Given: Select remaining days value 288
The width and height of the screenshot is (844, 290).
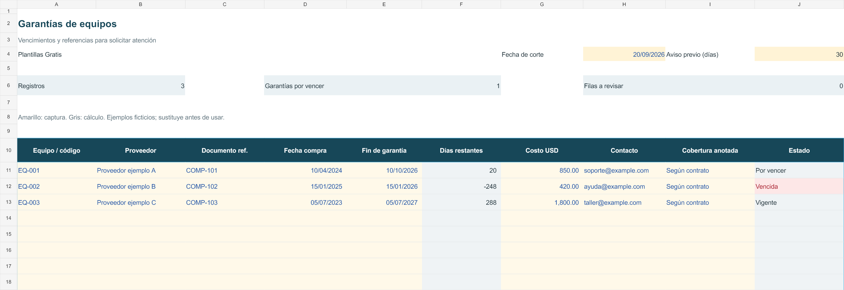Looking at the screenshot, I should coord(461,203).
